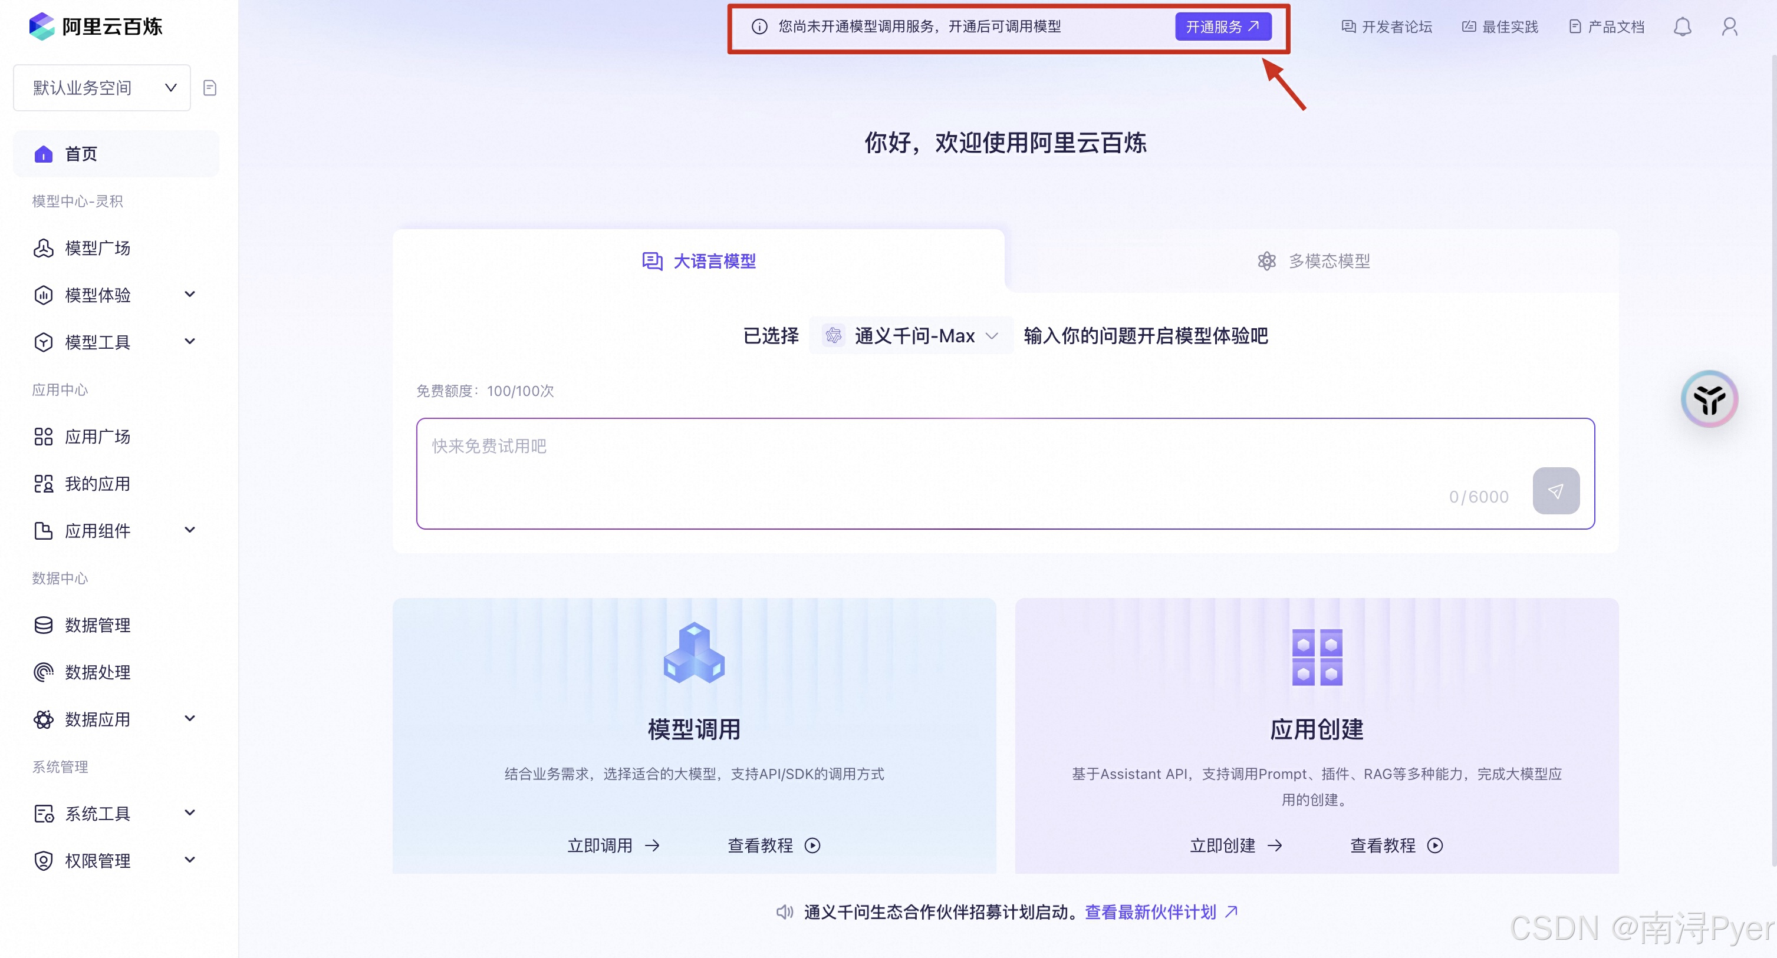Viewport: 1777px width, 958px height.
Task: Click the send message paper-plane button
Action: 1555,491
